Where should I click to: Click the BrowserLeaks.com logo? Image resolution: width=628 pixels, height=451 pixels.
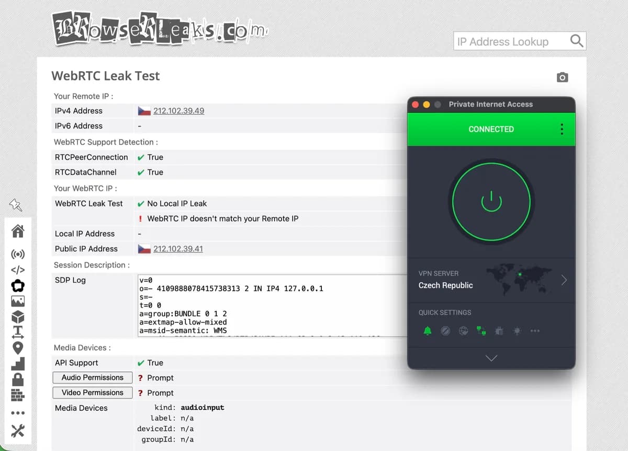point(160,29)
